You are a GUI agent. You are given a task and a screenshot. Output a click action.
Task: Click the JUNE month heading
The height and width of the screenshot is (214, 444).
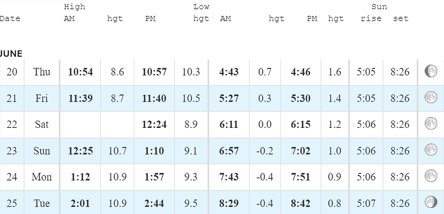pos(11,53)
